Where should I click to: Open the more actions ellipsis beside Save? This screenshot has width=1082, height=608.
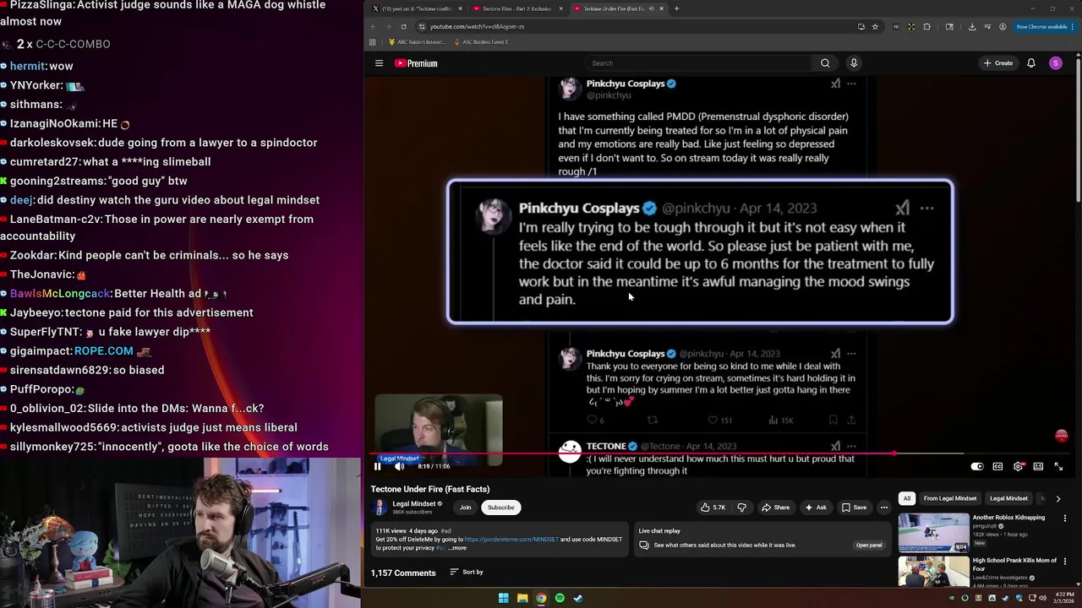(883, 508)
